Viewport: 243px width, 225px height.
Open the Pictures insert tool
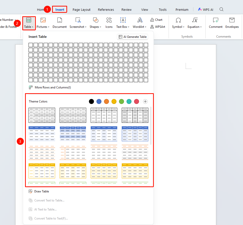coord(43,23)
